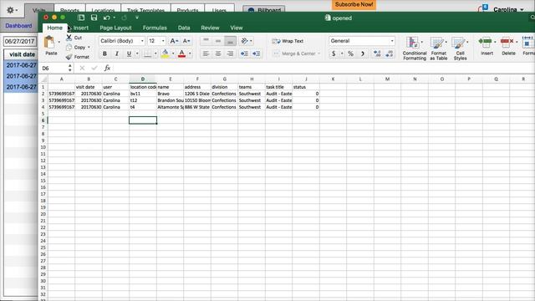Click the 06/27/2017 date field in browser window
This screenshot has width=535, height=301.
20,42
